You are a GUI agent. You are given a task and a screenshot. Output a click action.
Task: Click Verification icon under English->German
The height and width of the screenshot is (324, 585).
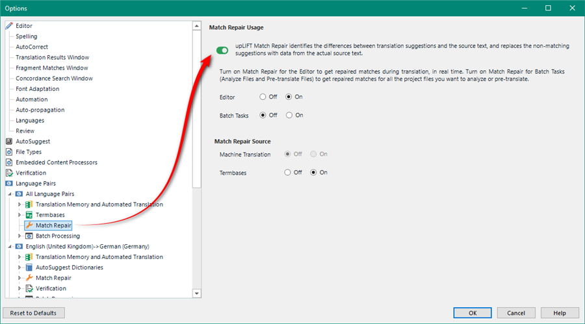point(29,288)
